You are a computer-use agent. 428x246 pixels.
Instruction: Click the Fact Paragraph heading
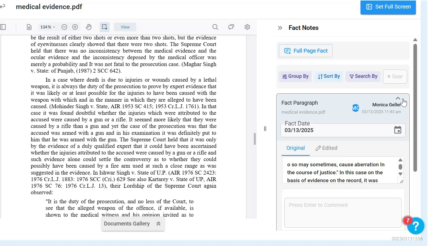[300, 103]
